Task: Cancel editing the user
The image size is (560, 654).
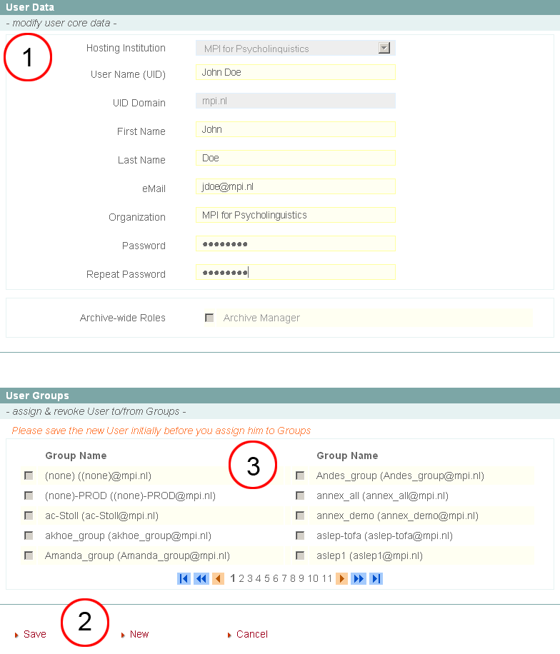Action: click(x=251, y=634)
